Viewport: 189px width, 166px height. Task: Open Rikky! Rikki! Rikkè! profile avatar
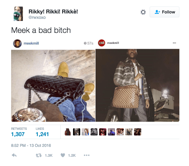pyautogui.click(x=18, y=14)
